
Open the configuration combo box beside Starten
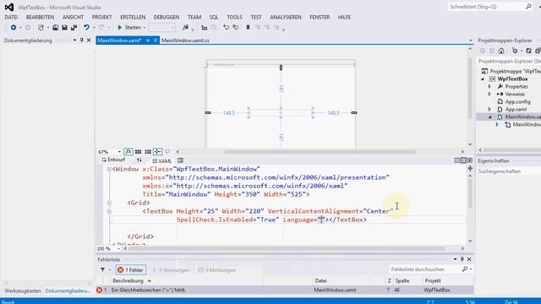click(x=161, y=27)
